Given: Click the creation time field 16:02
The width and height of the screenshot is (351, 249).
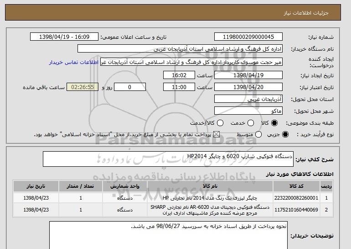Looking at the screenshot, I should [x=179, y=75].
